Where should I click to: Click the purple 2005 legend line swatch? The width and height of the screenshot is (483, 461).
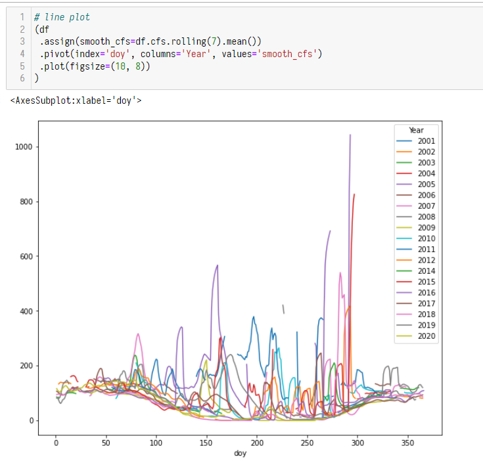coord(404,185)
